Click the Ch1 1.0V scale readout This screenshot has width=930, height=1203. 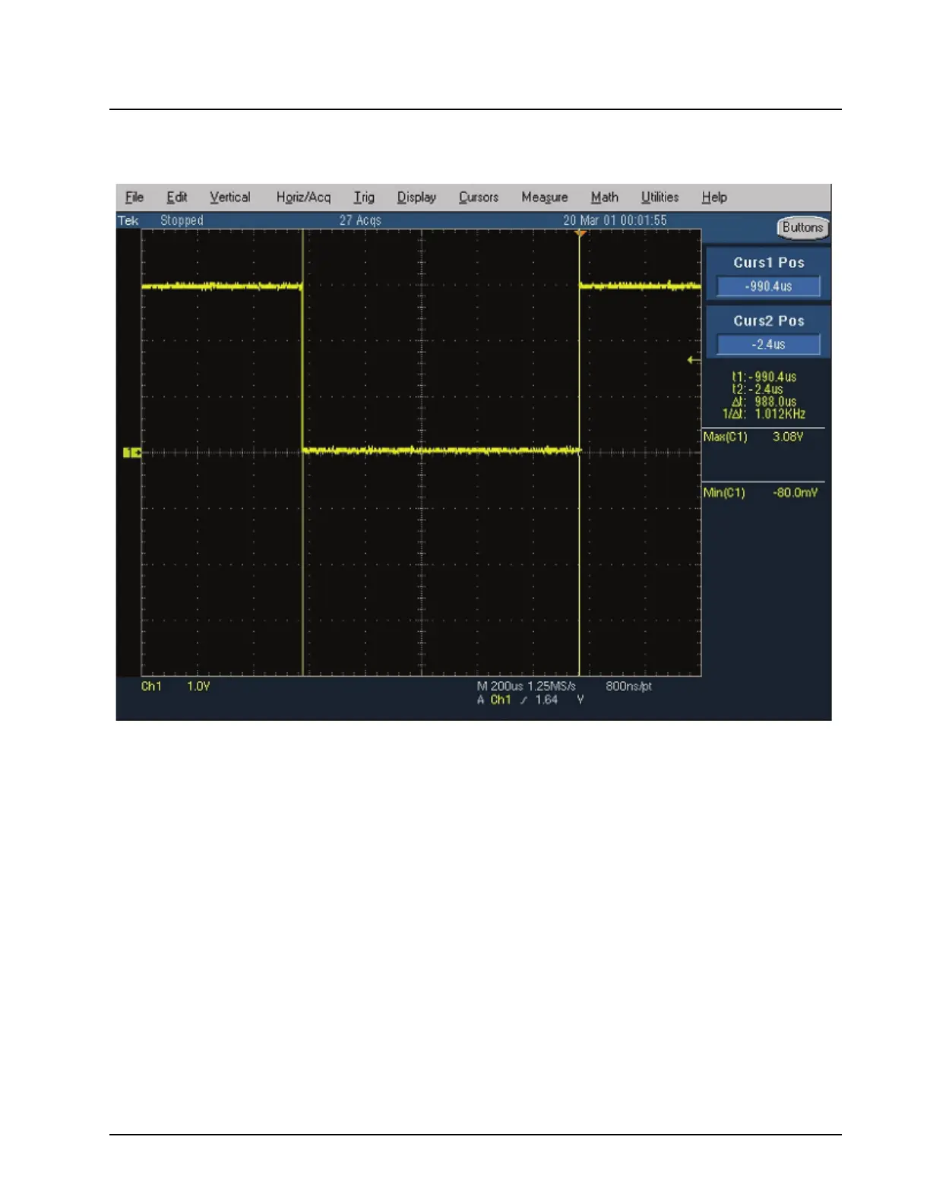176,687
